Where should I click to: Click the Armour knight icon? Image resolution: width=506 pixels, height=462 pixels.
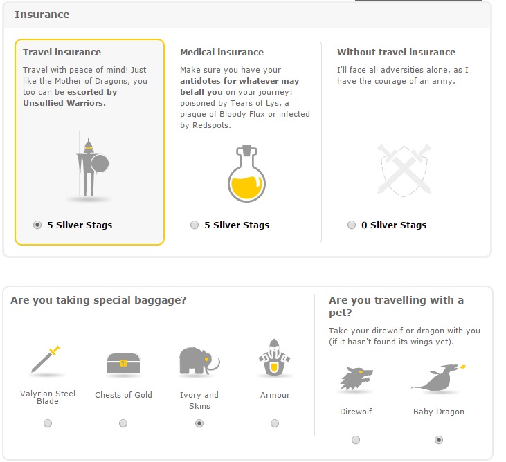275,358
